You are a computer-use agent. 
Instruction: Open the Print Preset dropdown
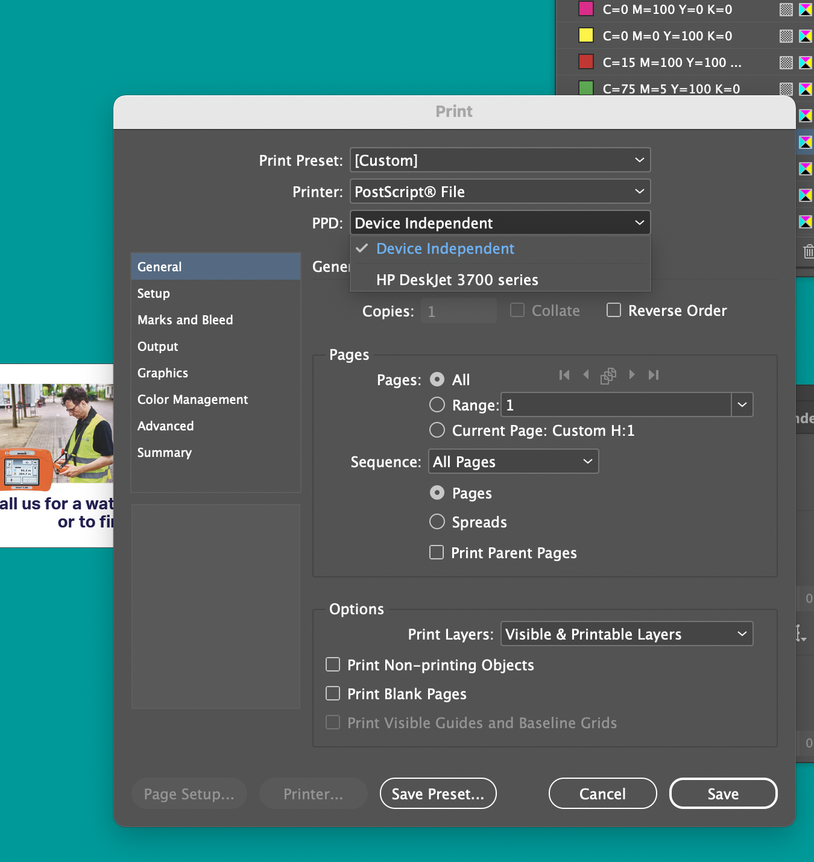[x=499, y=160]
